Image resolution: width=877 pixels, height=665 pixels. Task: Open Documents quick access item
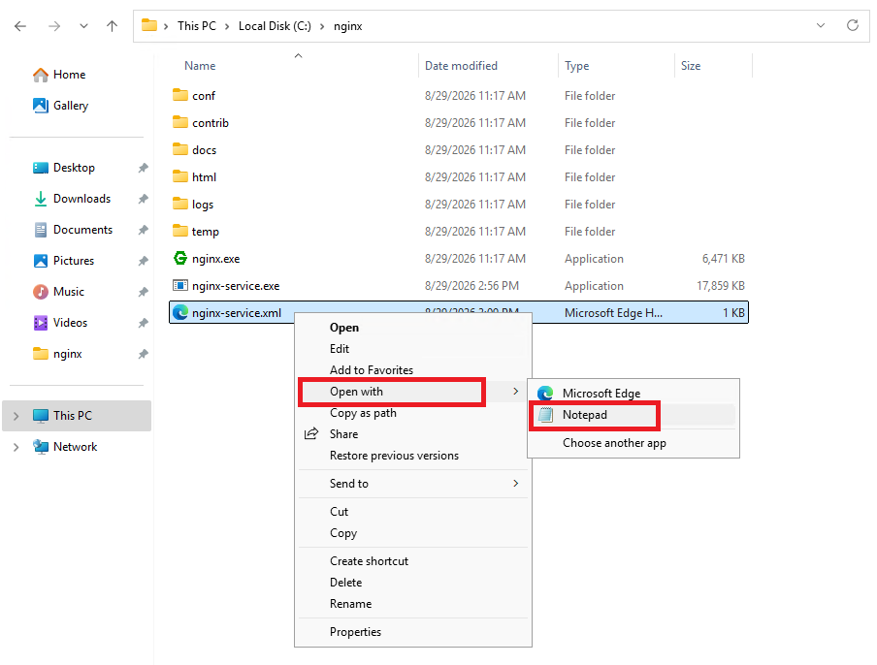pyautogui.click(x=73, y=230)
